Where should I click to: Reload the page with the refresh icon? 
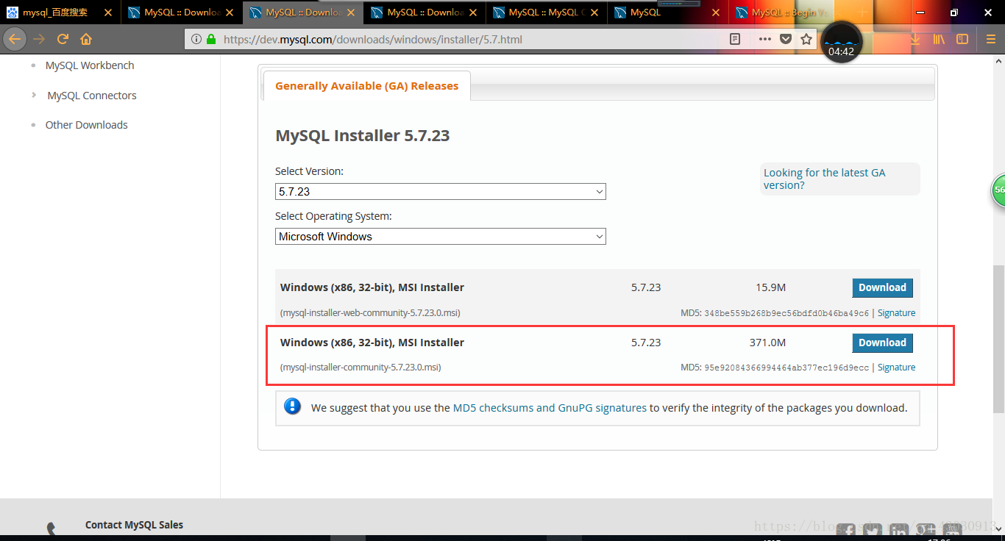click(63, 39)
